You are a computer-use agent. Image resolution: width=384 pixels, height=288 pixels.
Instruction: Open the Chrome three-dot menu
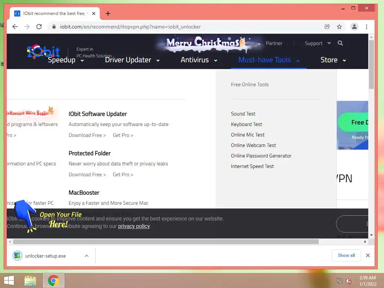pos(366,27)
